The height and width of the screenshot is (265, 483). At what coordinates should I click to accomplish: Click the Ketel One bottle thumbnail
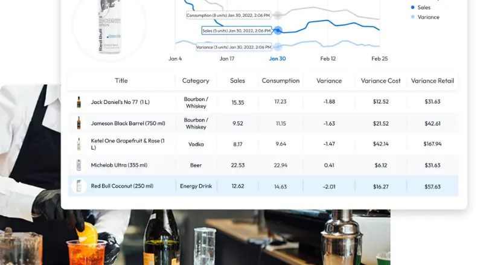[x=79, y=144]
